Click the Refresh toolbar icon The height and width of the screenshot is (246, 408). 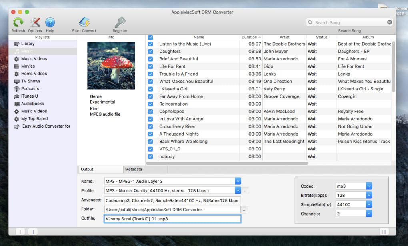coord(18,23)
